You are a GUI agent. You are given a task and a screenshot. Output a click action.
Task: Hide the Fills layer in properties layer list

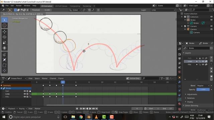tap(203, 64)
